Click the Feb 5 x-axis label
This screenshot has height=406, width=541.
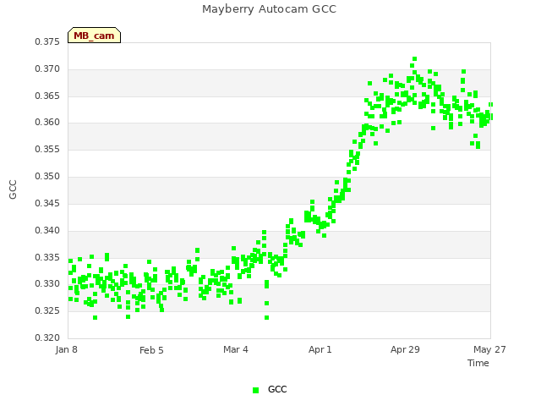[151, 350]
